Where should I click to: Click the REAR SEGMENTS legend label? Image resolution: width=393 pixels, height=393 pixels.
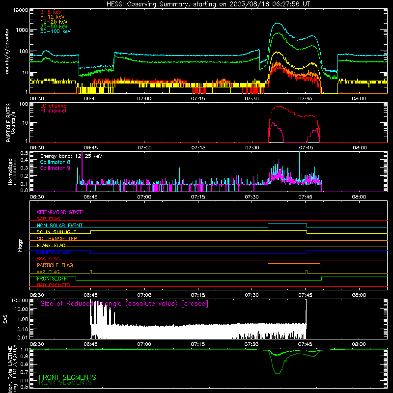point(65,383)
